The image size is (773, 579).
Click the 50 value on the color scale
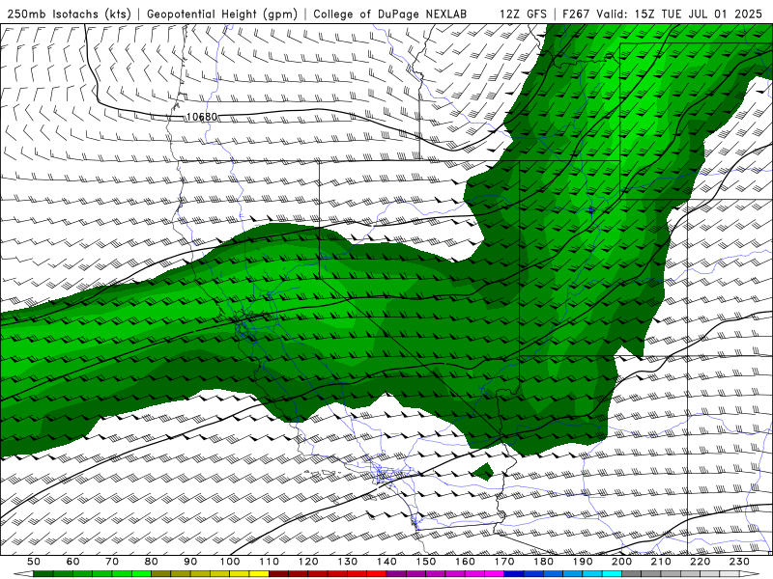click(x=34, y=562)
